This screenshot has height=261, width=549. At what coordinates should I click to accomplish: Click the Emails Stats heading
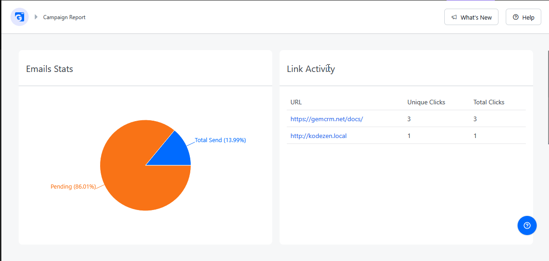(50, 69)
